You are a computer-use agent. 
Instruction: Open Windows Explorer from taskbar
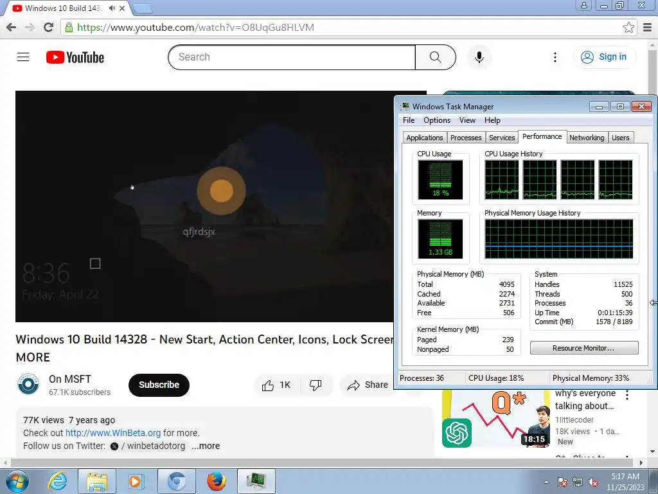[97, 481]
